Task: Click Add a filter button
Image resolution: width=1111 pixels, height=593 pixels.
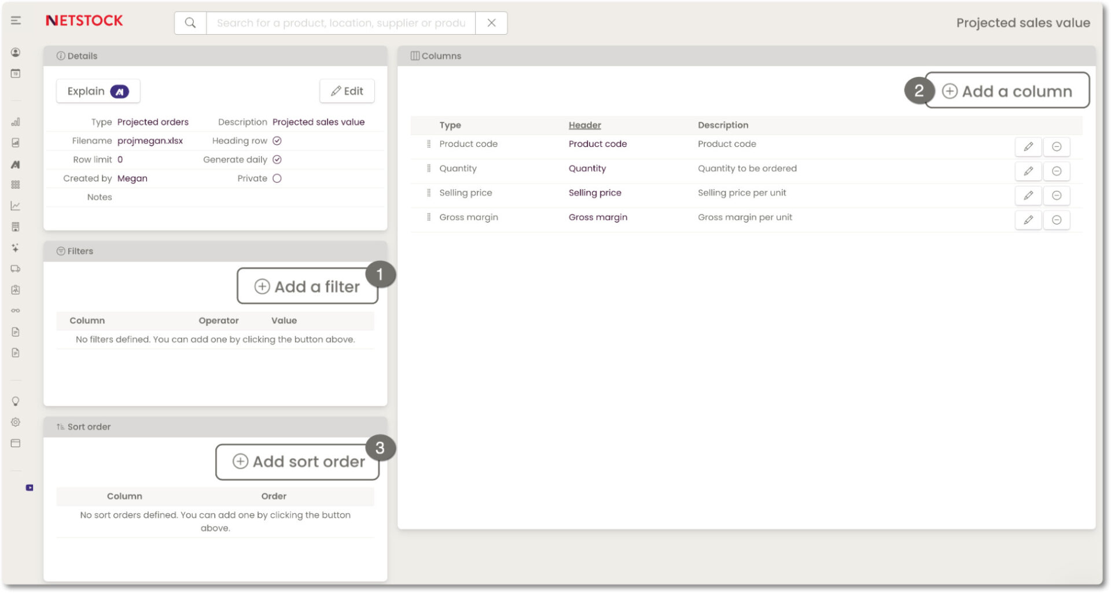Action: pos(307,286)
